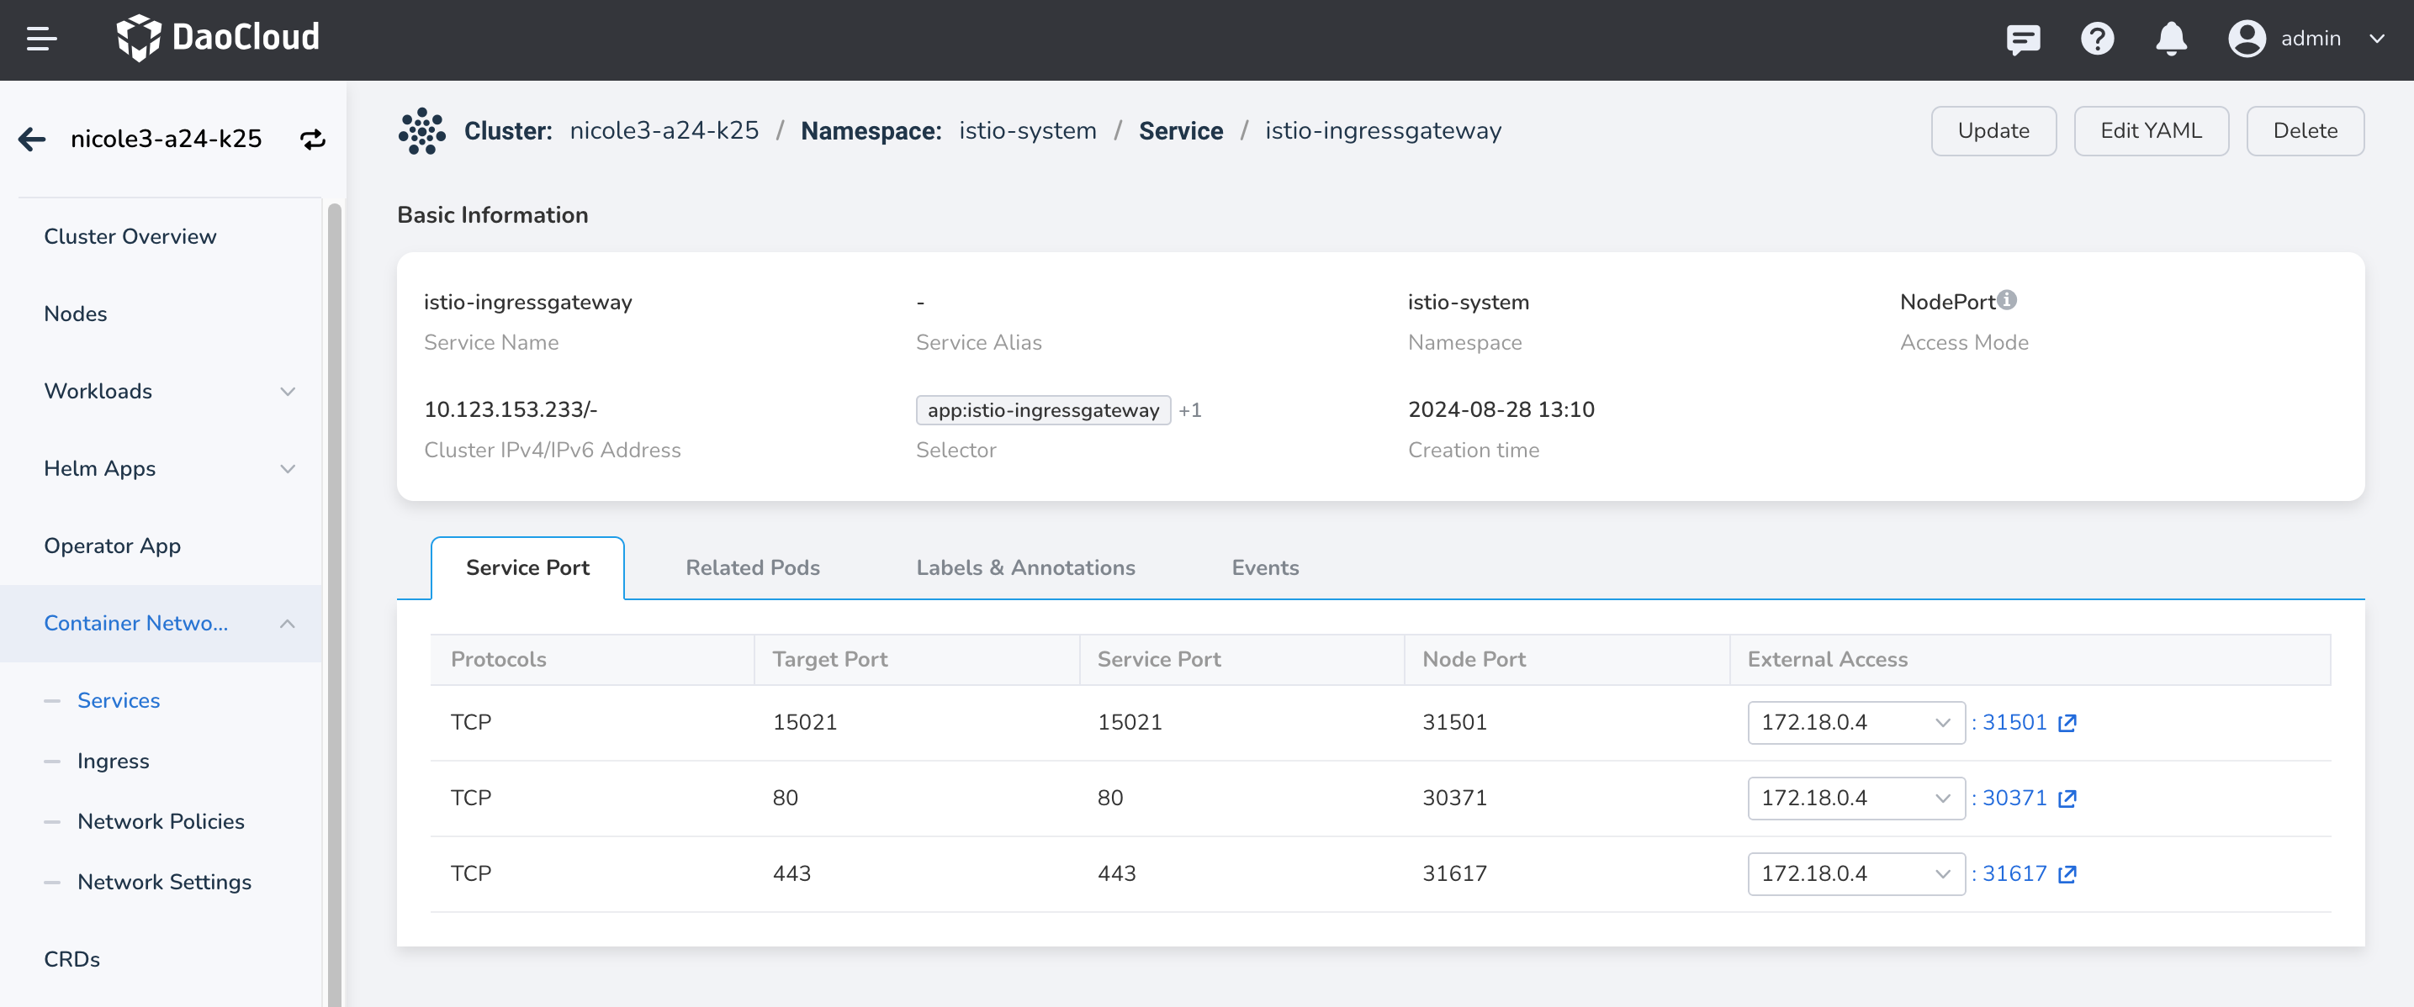Screen dimensions: 2414x1007
Task: Click the Delete button
Action: (2305, 131)
